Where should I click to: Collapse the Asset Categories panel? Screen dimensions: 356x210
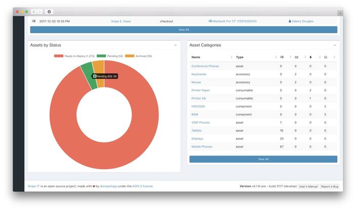point(335,45)
